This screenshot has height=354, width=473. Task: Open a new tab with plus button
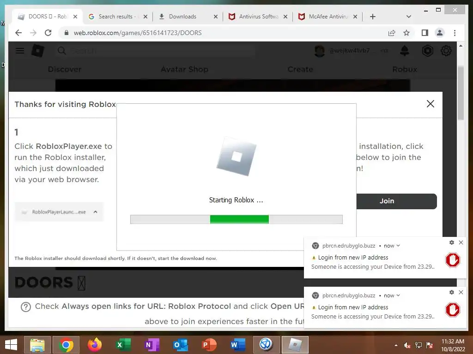[x=373, y=17]
